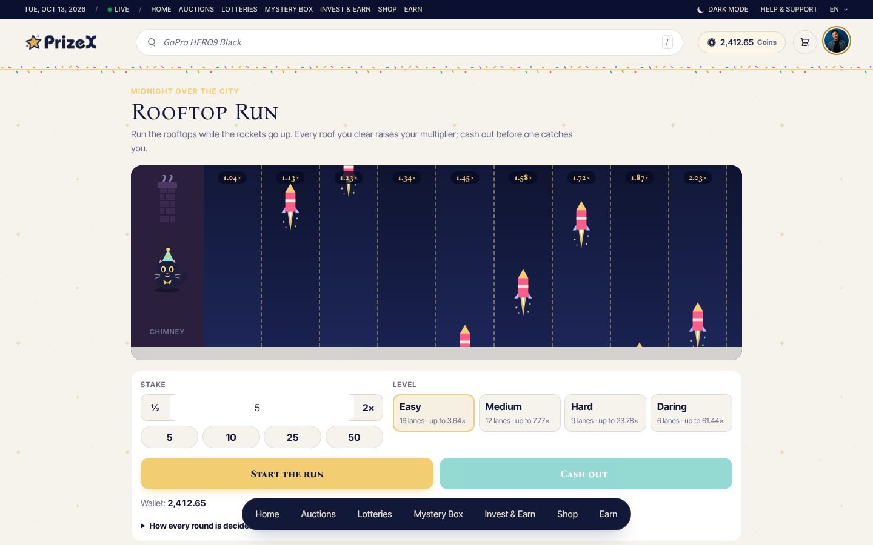Open Lotteries in the top navigation bar
This screenshot has height=545, width=873.
tap(239, 9)
